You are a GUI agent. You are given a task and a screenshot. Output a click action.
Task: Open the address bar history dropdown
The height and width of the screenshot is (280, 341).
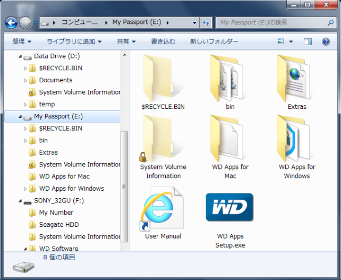pyautogui.click(x=194, y=23)
